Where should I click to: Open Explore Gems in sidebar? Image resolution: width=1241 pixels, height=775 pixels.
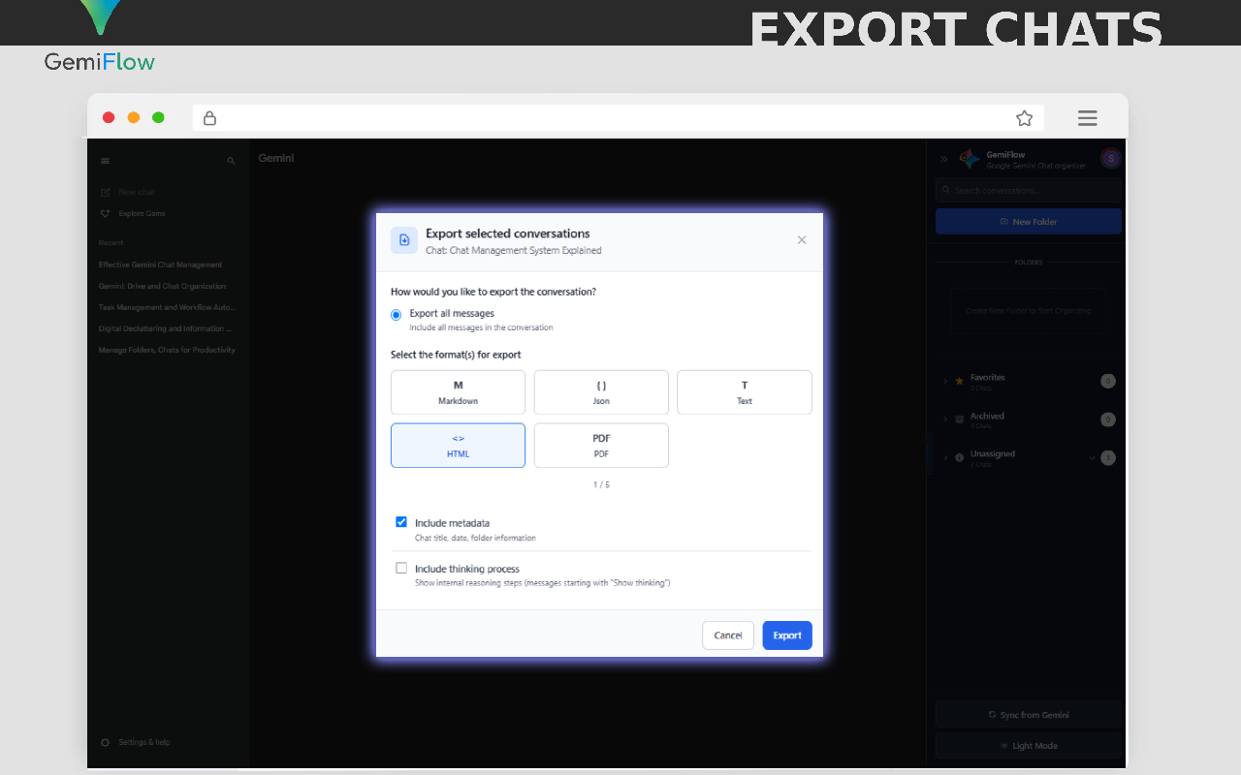coord(133,213)
